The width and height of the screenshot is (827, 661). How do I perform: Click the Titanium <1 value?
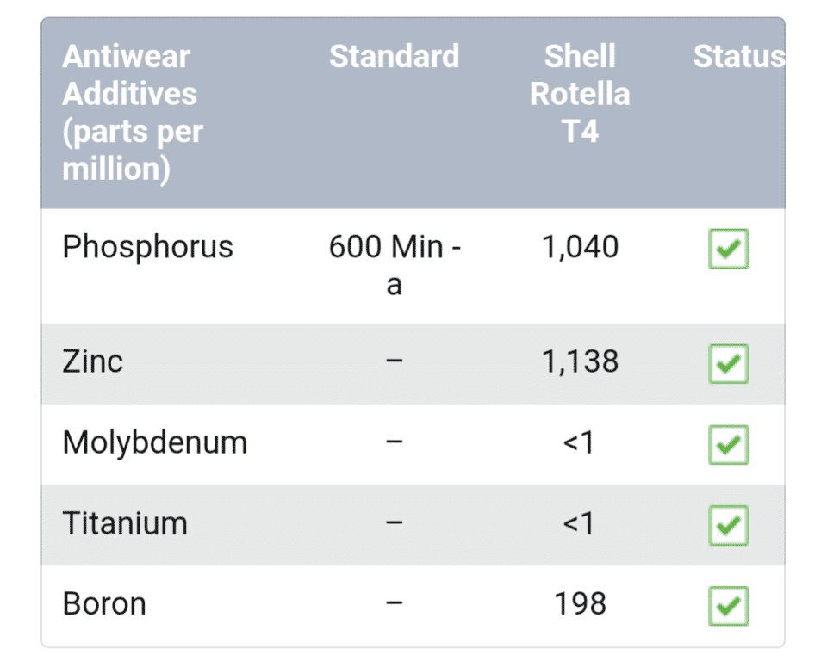[580, 523]
